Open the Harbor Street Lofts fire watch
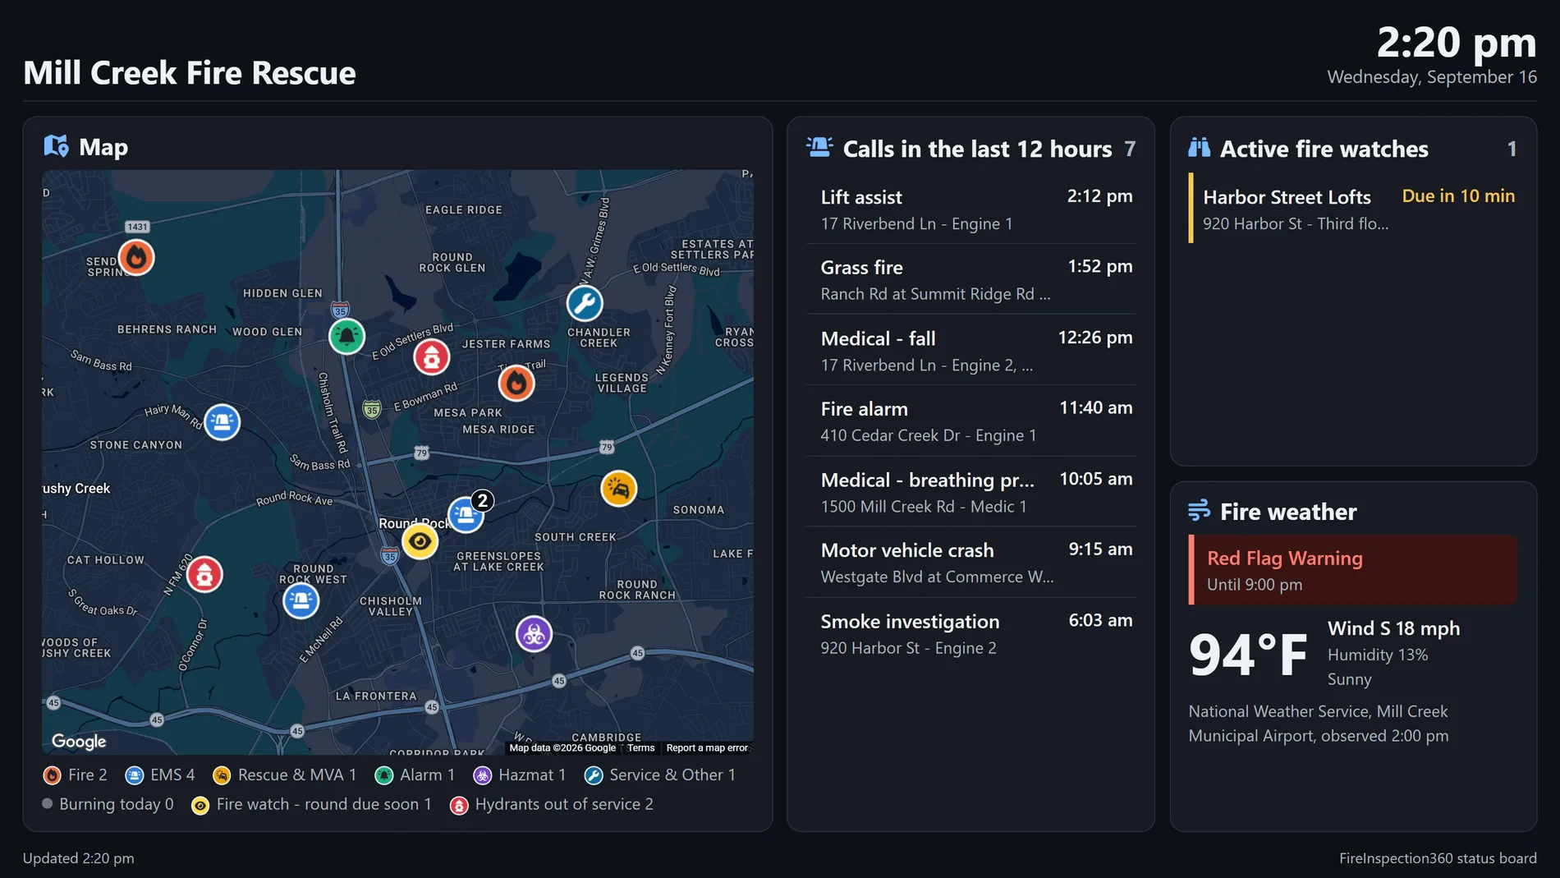Screen dimensions: 1560x878 (x=1353, y=209)
